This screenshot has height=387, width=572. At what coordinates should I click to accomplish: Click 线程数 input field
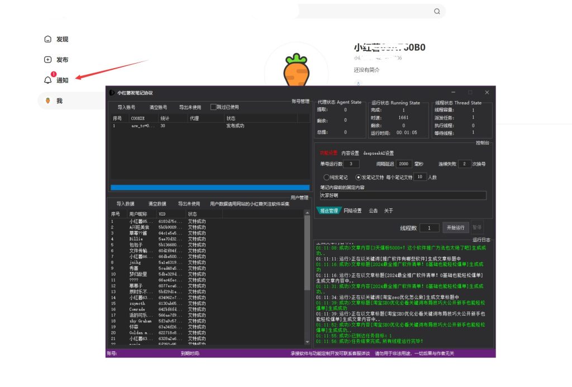coord(429,228)
